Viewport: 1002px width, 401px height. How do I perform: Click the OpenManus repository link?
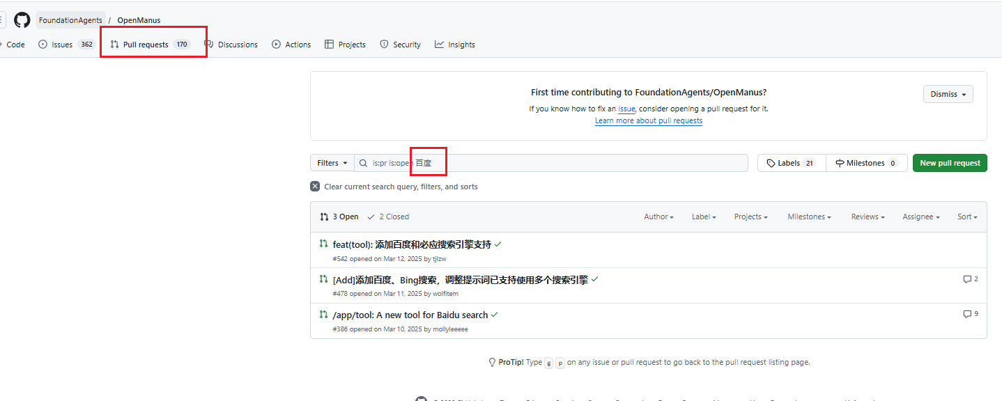pyautogui.click(x=139, y=20)
